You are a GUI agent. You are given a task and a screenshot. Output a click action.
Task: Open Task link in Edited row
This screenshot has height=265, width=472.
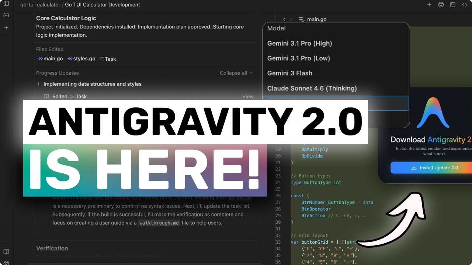78,96
